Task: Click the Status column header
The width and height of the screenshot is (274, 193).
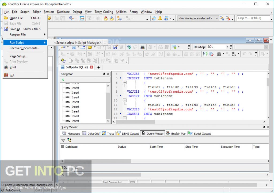Action: click(x=133, y=147)
